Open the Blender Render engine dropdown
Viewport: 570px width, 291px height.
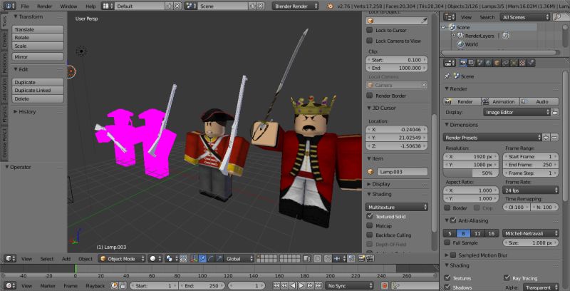pyautogui.click(x=295, y=6)
